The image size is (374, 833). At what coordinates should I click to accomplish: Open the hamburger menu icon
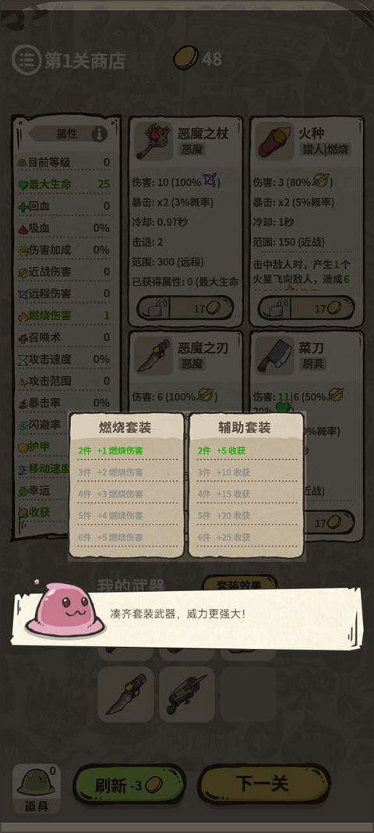[x=26, y=60]
